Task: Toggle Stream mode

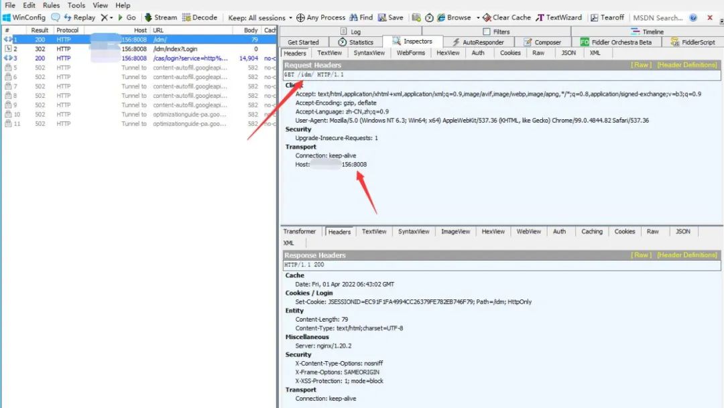Action: pos(161,17)
